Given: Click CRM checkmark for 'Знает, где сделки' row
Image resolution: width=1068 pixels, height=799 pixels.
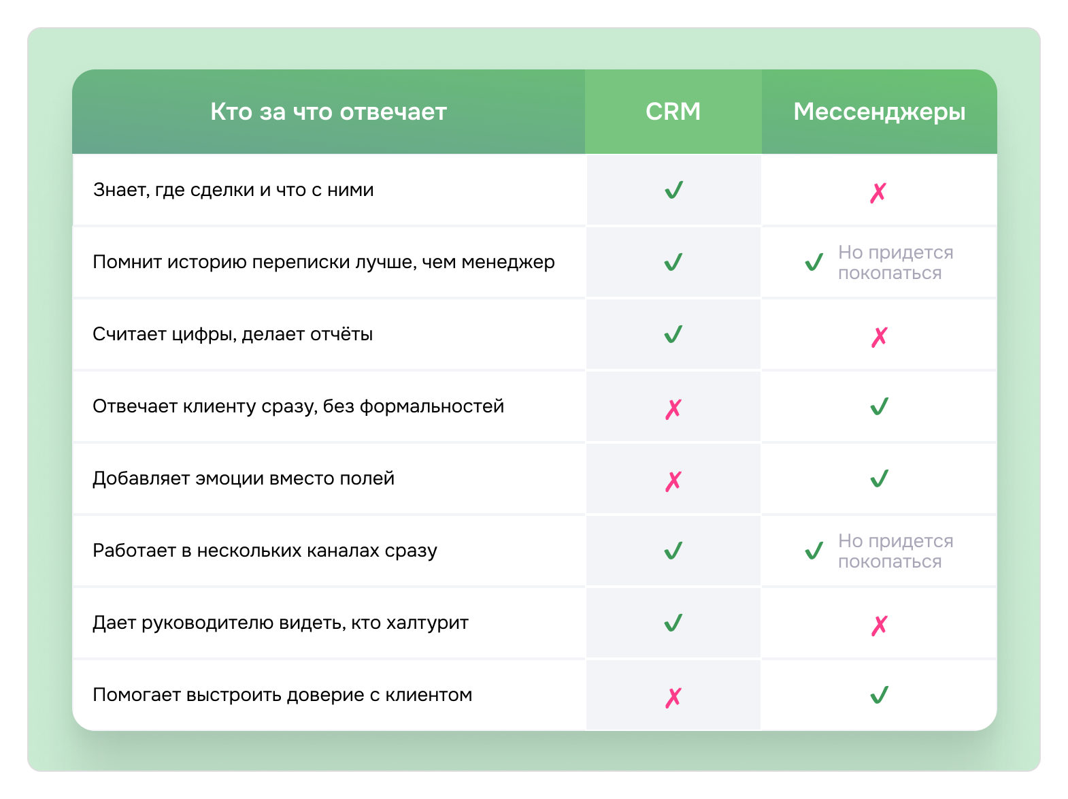Looking at the screenshot, I should (673, 190).
